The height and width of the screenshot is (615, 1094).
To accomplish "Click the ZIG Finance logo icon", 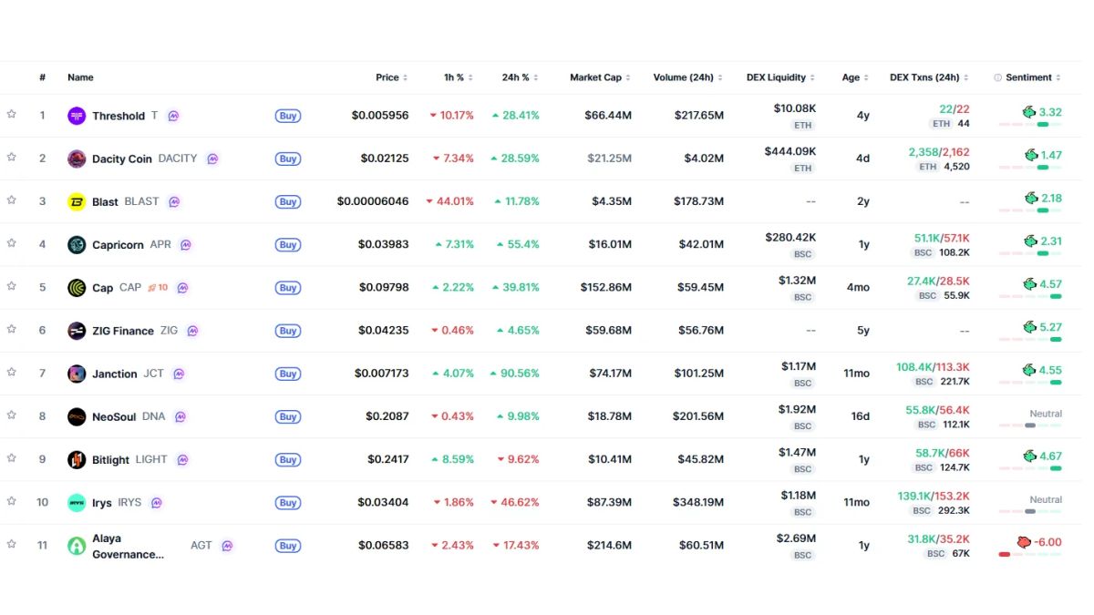I will pos(77,331).
